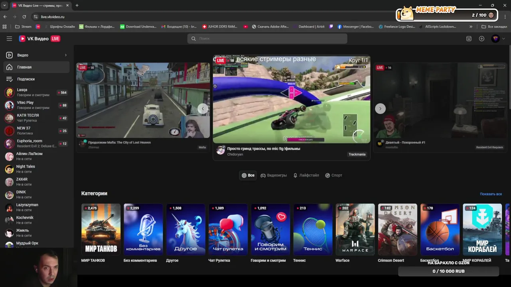
Task: Click the Chidoryan streamer avatar under the stream
Action: click(220, 150)
